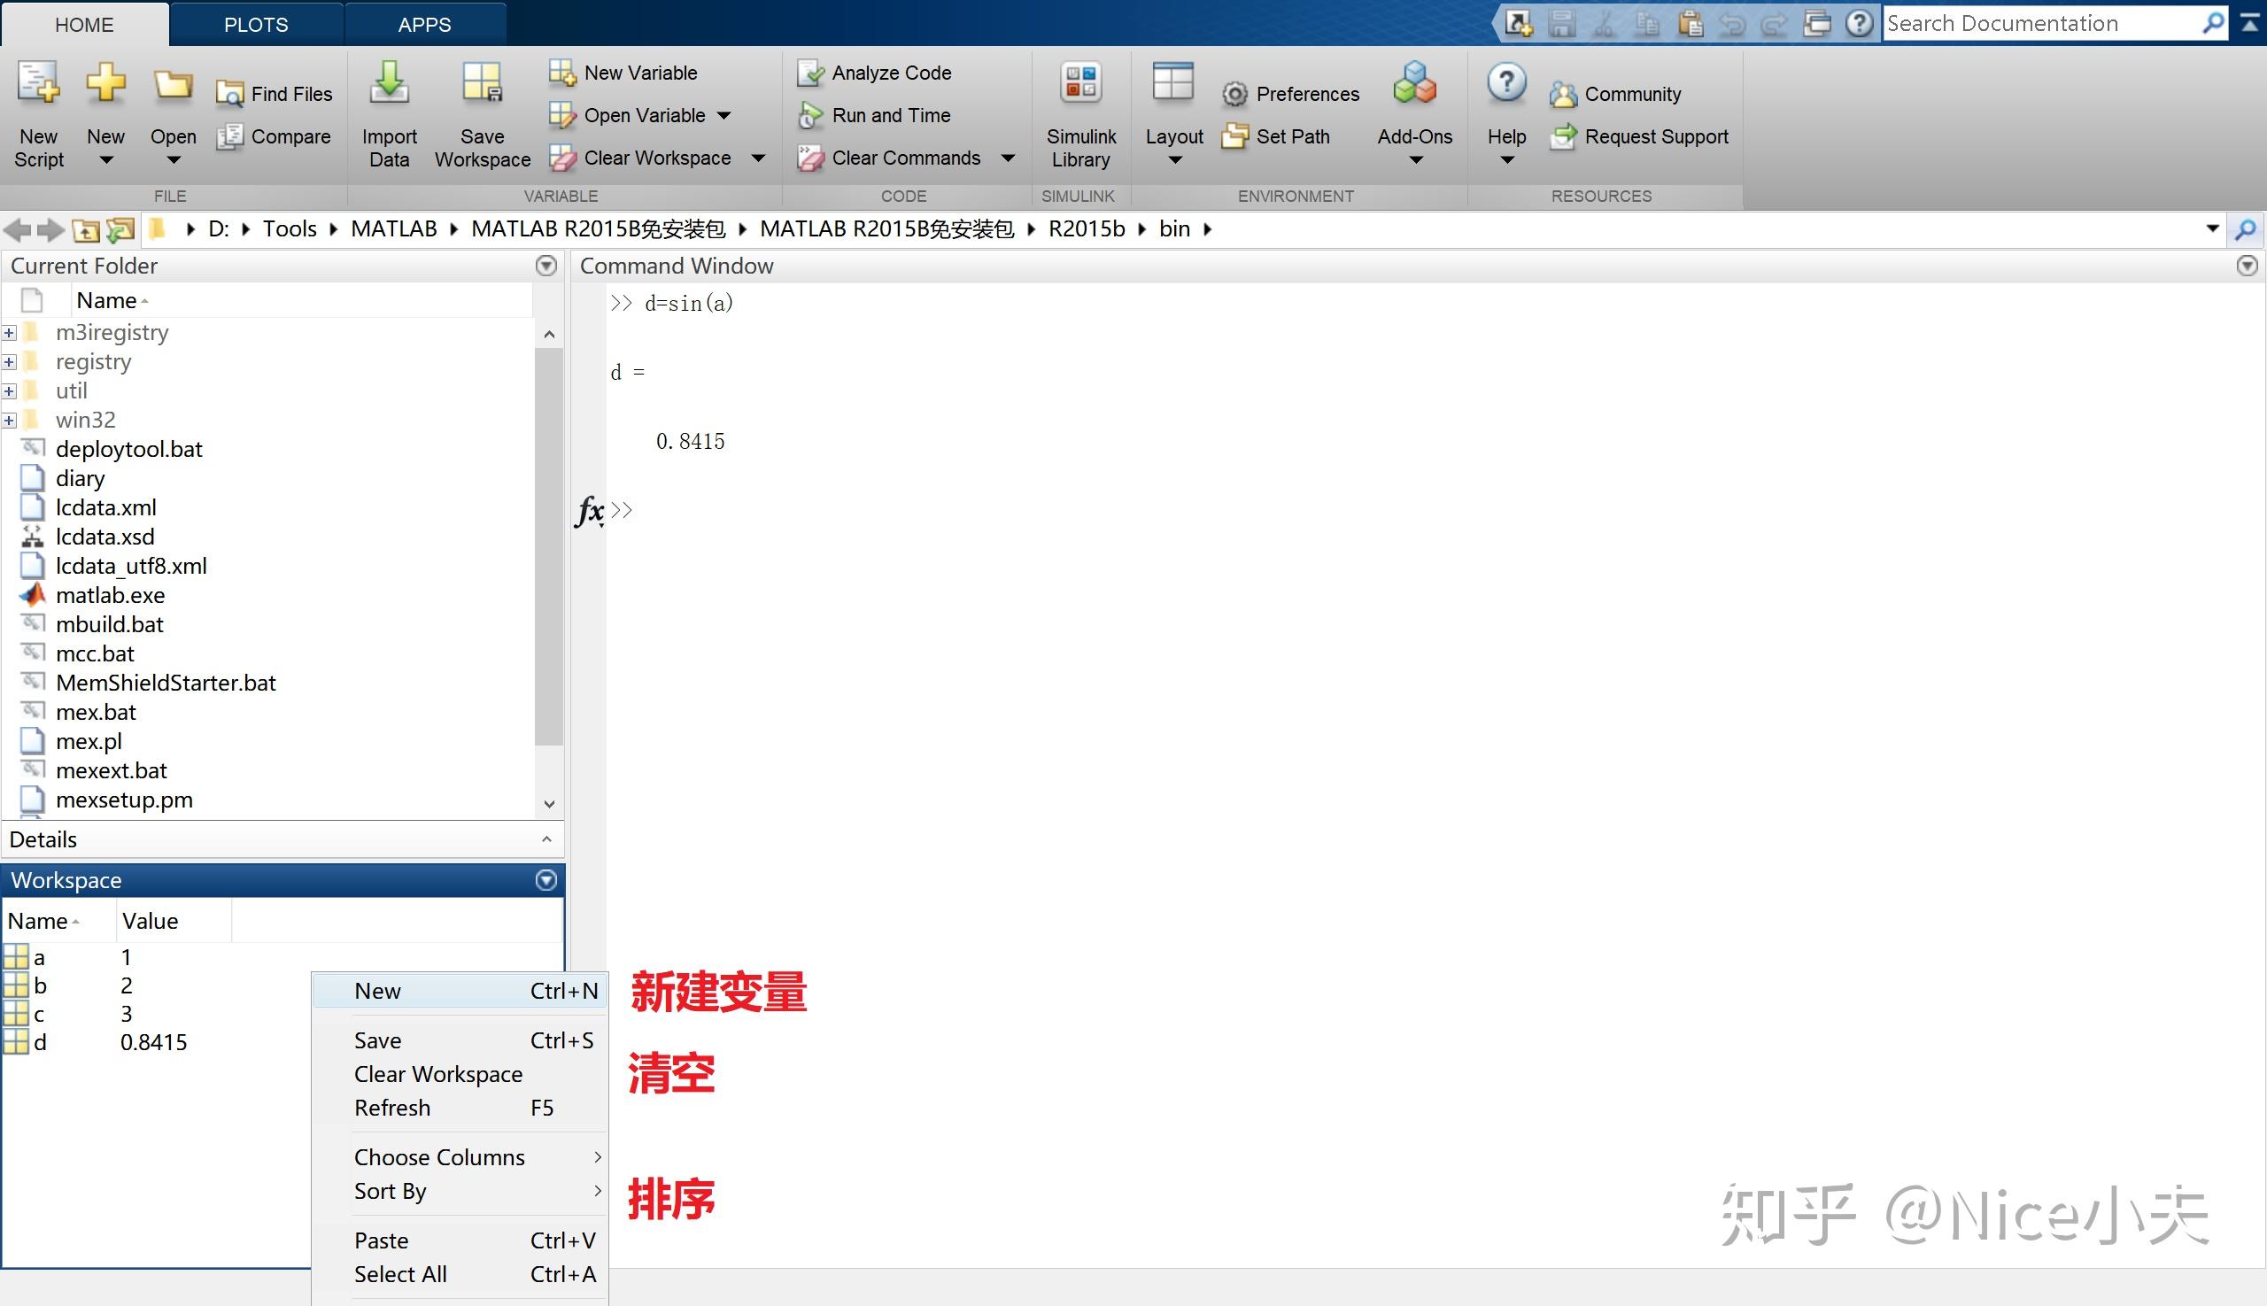Click the Analyze Code icon
Screen dimensions: 2267x1306
pos(810,73)
